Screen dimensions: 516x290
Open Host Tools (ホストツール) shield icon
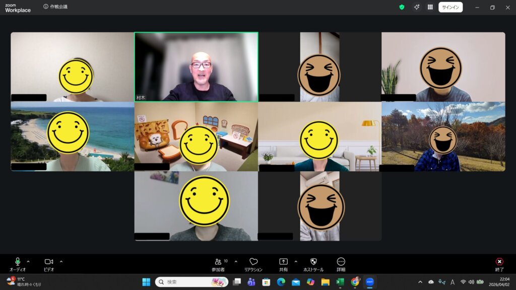point(313,262)
